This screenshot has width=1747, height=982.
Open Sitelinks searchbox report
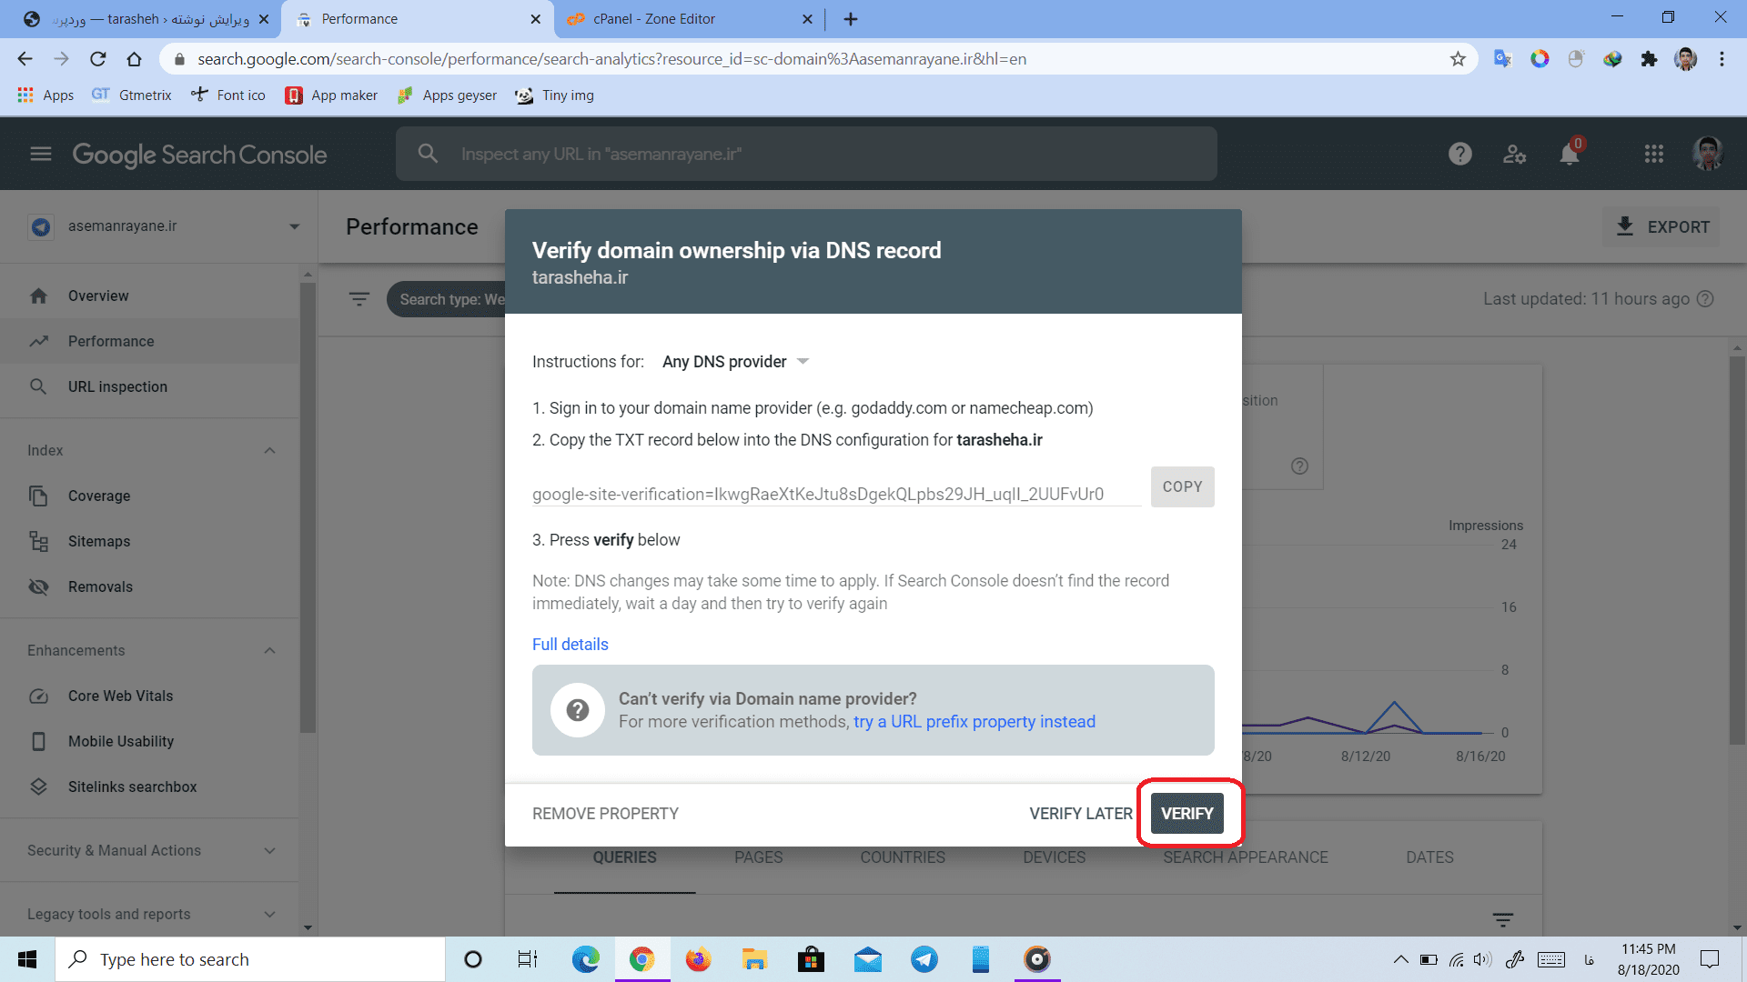pyautogui.click(x=150, y=787)
